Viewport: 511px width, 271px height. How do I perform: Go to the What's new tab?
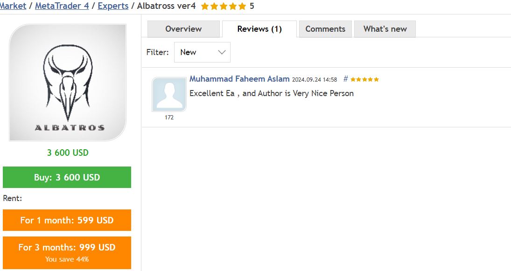pyautogui.click(x=385, y=29)
